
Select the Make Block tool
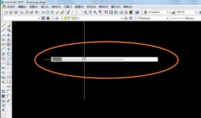(3, 82)
